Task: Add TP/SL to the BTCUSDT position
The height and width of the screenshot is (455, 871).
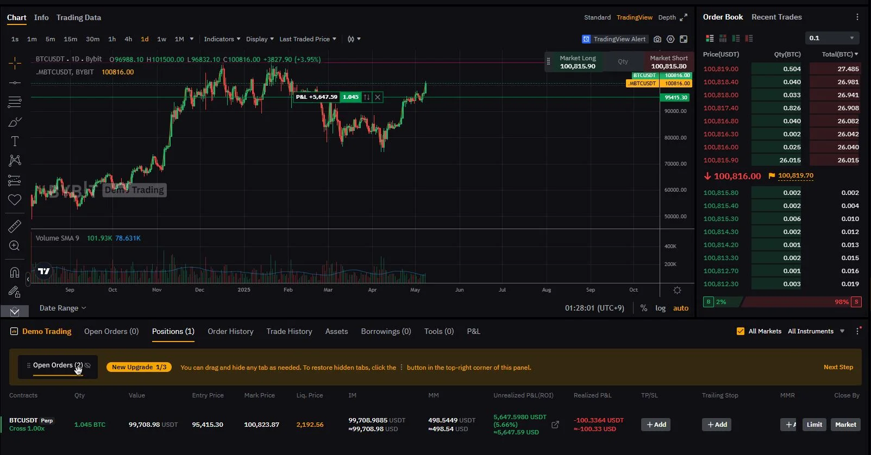Action: coord(656,425)
